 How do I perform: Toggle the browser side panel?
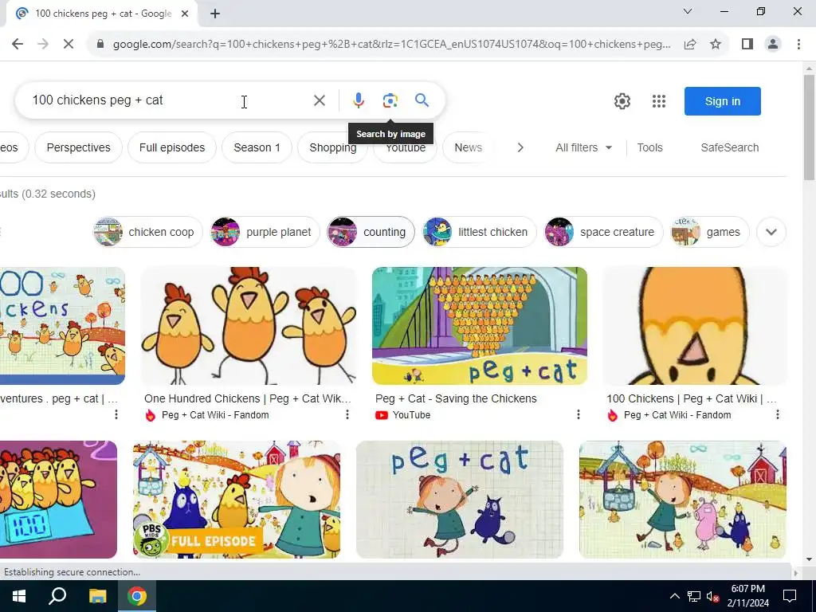tap(747, 45)
